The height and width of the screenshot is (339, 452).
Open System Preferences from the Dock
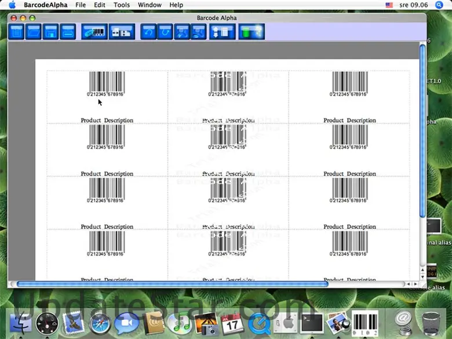coord(285,323)
